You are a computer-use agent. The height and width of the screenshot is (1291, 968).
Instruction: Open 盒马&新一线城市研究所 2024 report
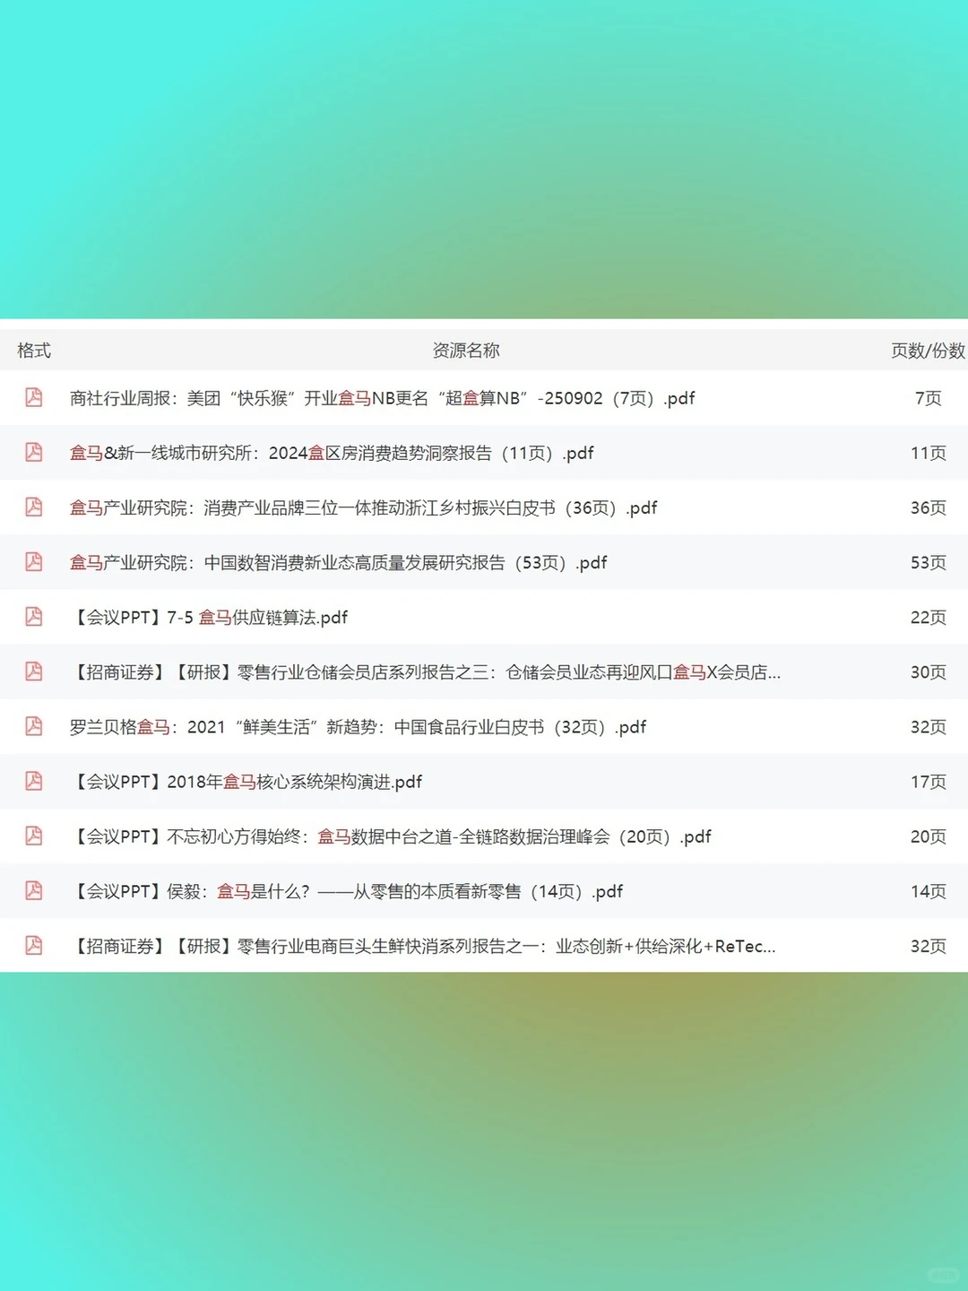pyautogui.click(x=332, y=453)
